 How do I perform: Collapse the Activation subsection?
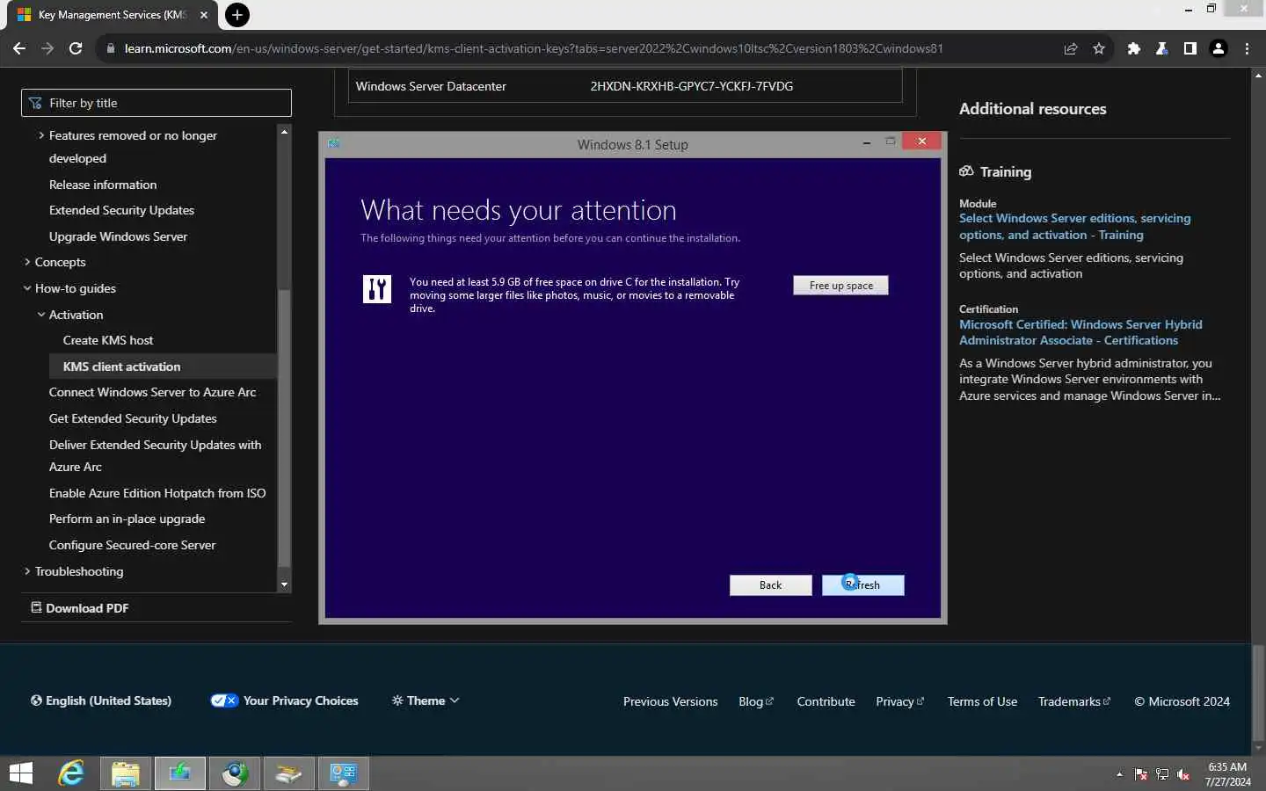pyautogui.click(x=41, y=315)
